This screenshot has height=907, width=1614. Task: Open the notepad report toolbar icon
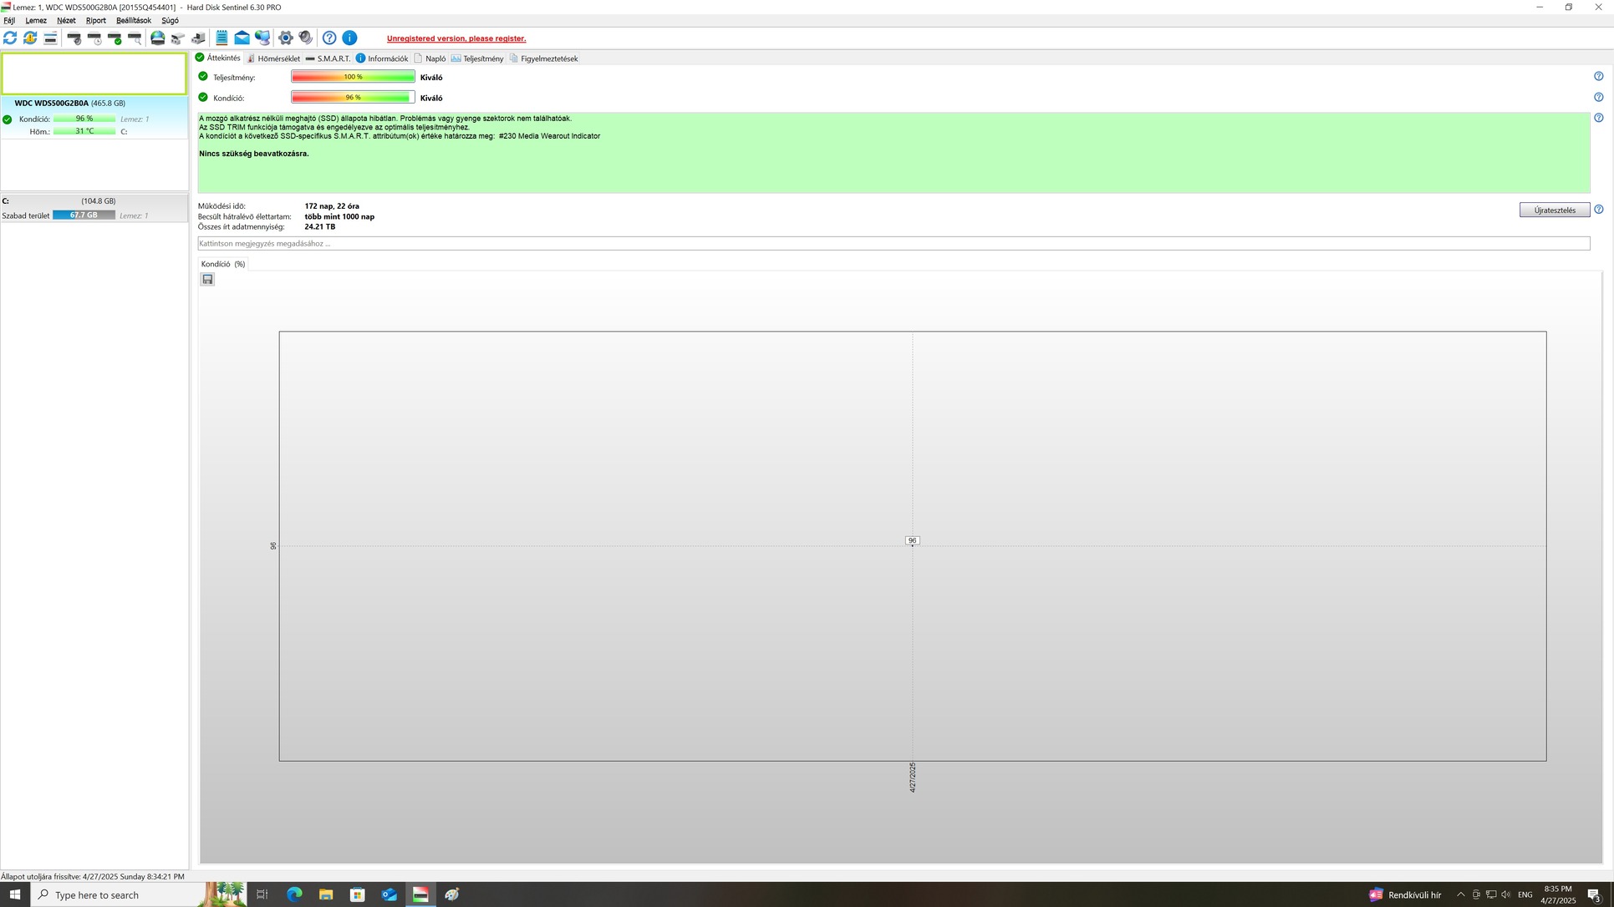[221, 38]
